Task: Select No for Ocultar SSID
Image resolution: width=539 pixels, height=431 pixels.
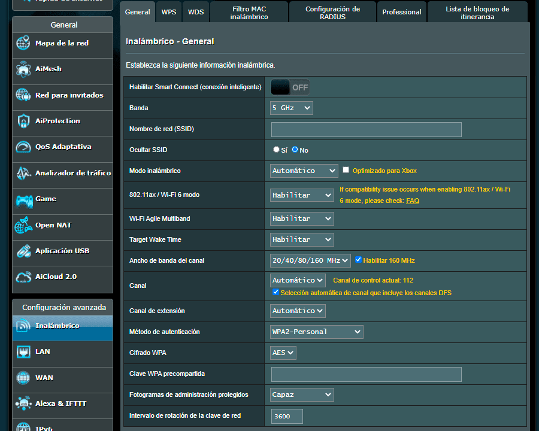Action: tap(295, 150)
